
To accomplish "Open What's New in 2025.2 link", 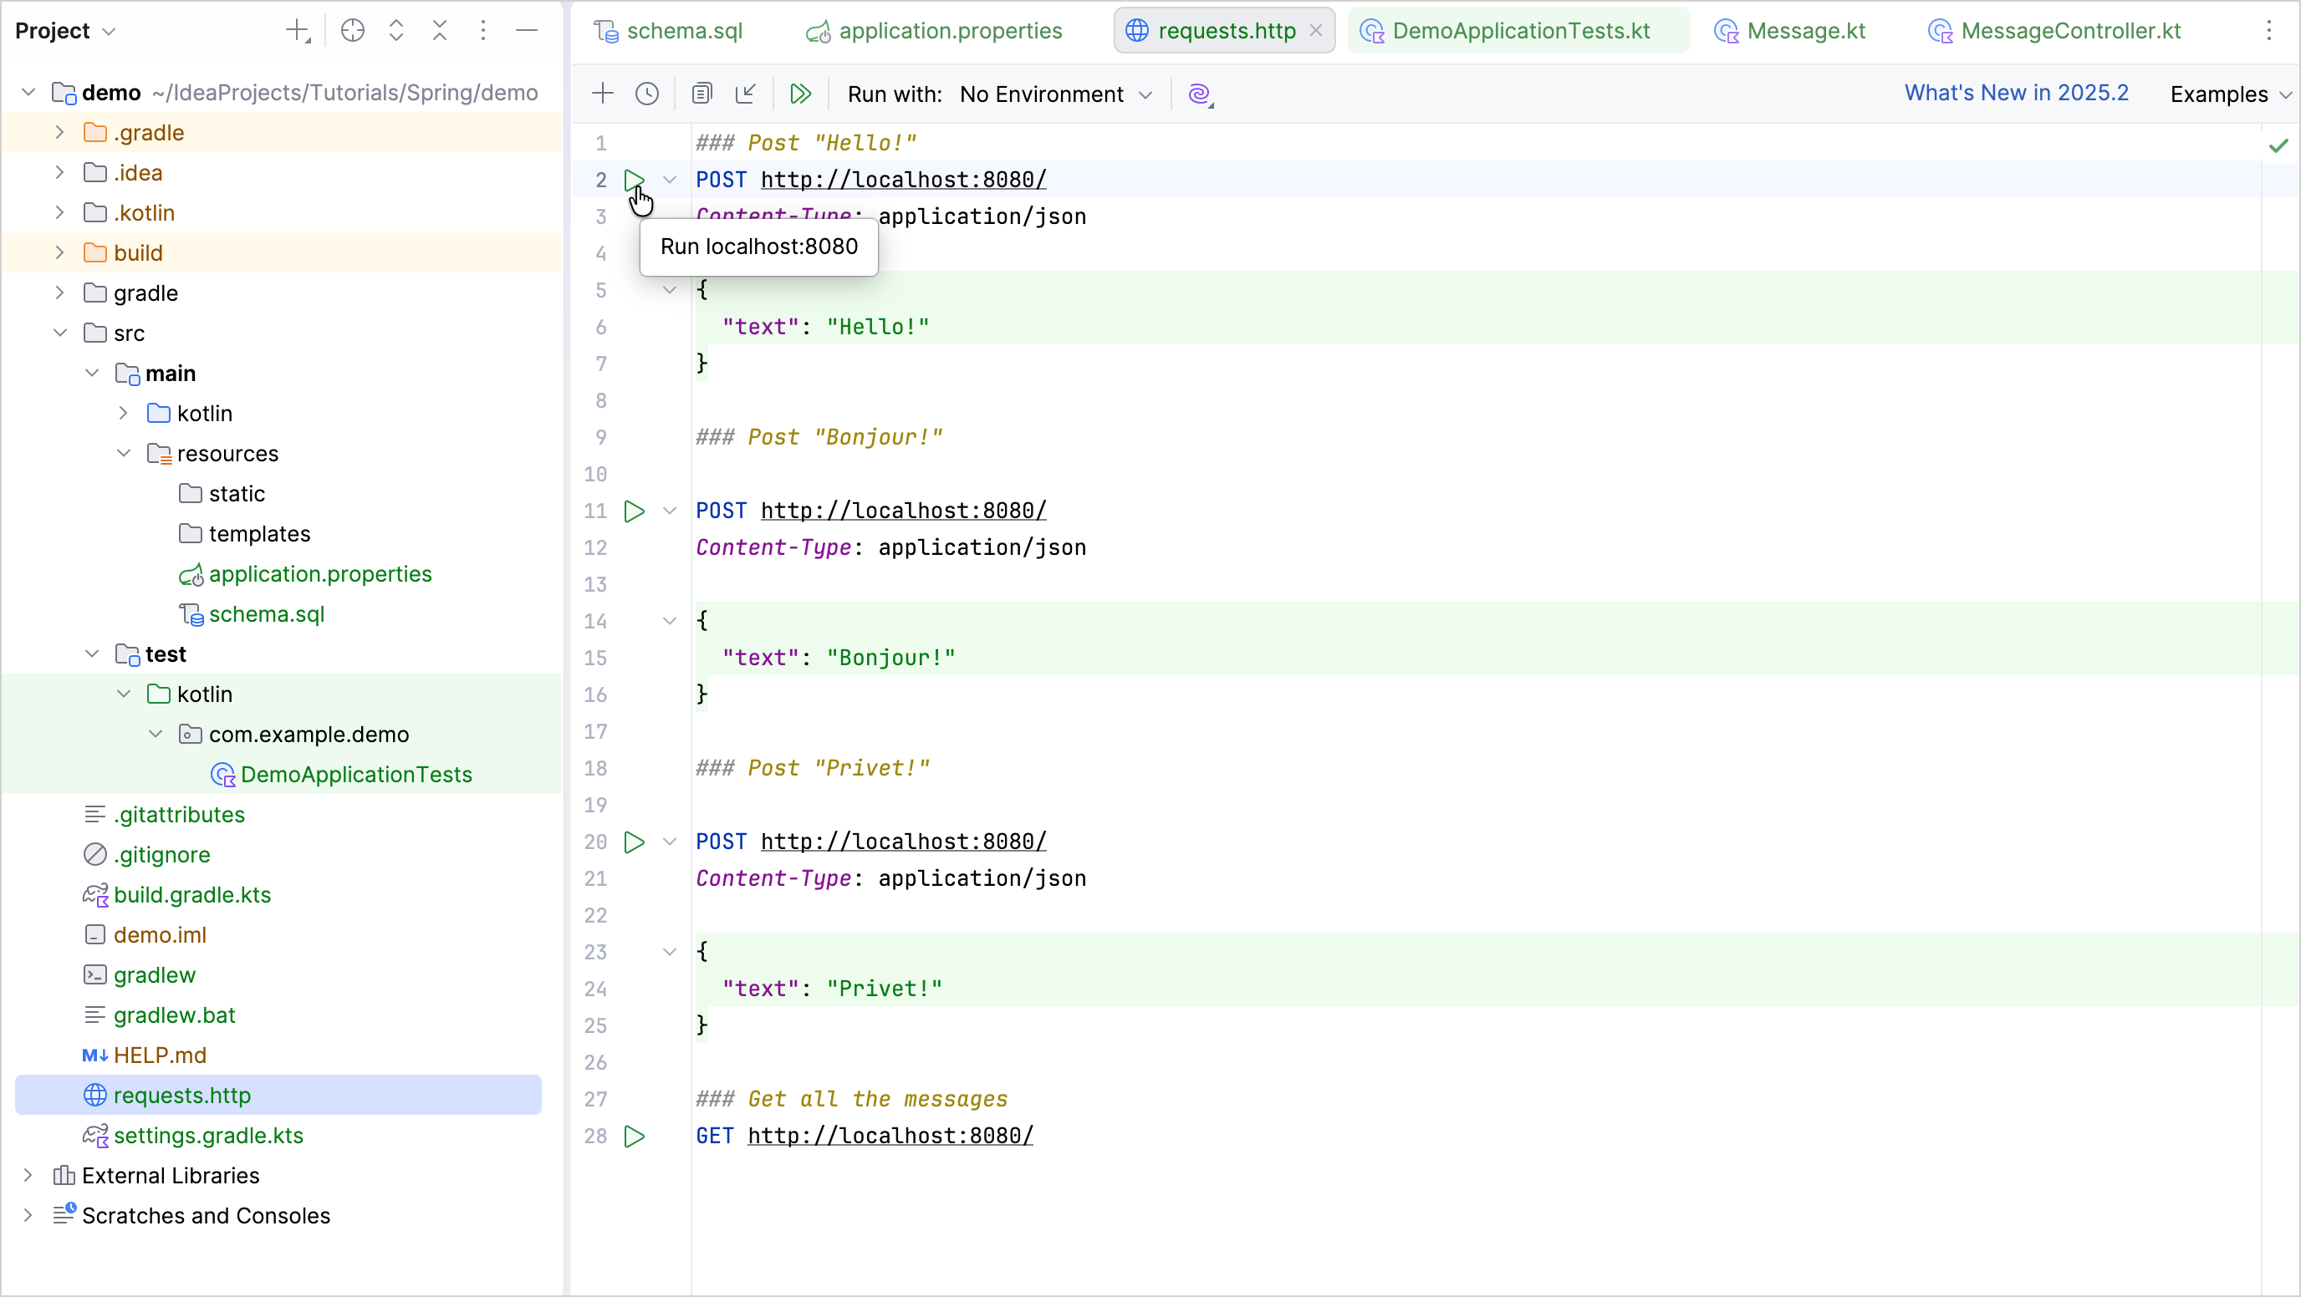I will [x=2016, y=93].
